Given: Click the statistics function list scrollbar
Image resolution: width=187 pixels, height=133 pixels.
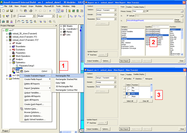Looking at the screenshot, I should (x=152, y=91).
